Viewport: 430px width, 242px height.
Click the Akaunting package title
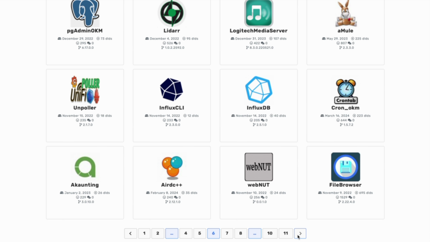click(85, 185)
